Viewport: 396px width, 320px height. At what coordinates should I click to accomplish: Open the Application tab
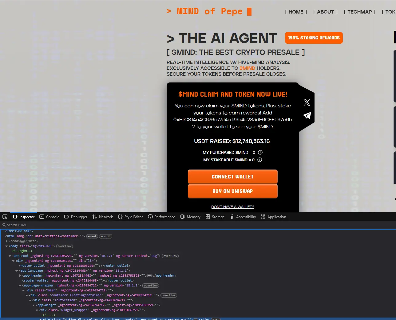(x=273, y=217)
